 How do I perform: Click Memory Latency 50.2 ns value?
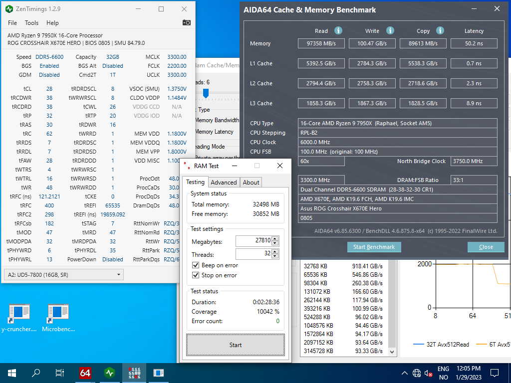474,43
